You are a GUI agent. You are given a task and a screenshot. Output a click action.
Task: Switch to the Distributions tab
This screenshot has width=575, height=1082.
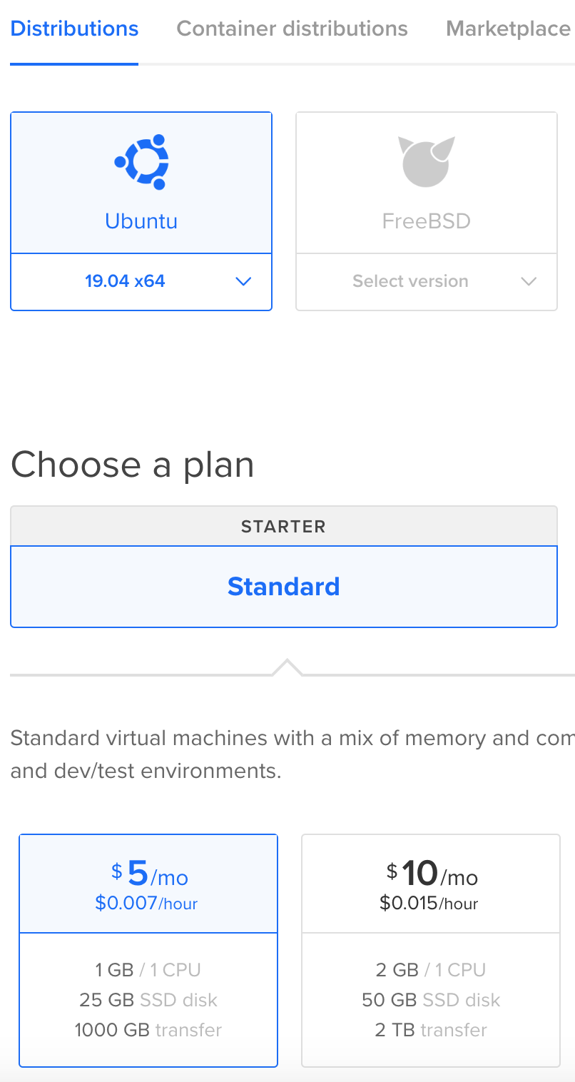[x=74, y=29]
